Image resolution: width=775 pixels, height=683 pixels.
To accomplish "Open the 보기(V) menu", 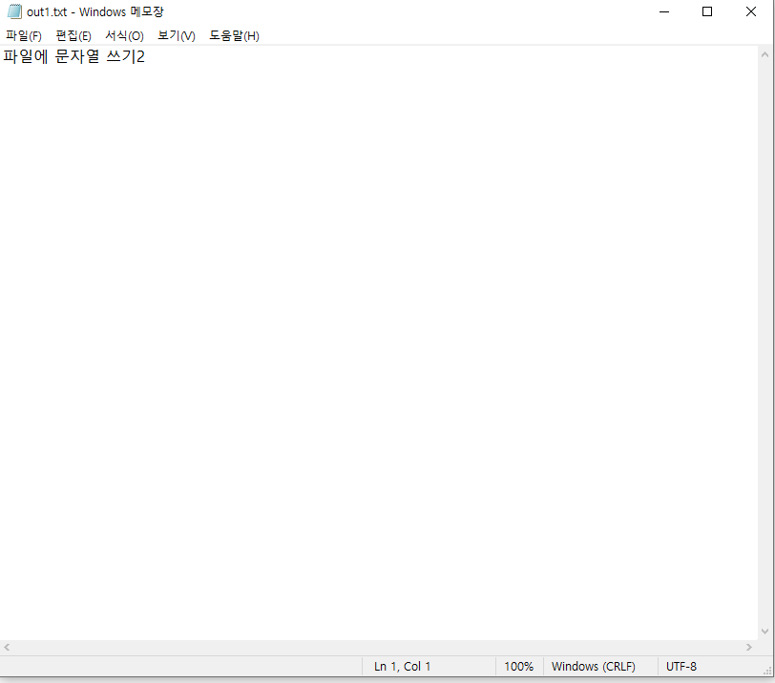I will coord(176,35).
